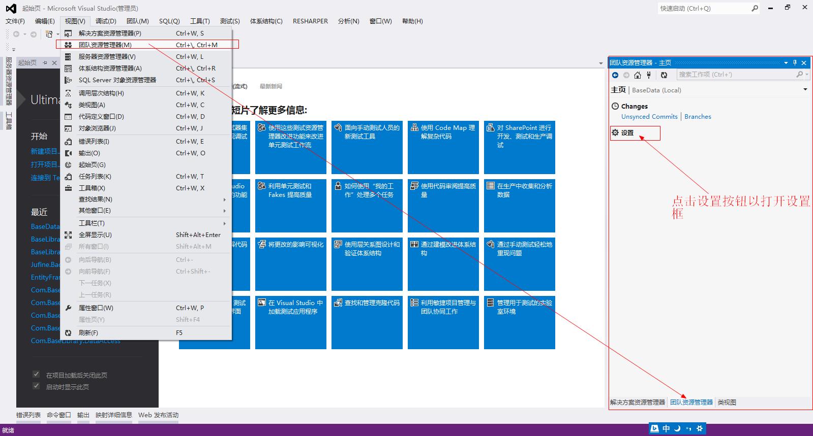
Task: Toggle 启动时显示此页 checkbox
Action: [x=36, y=386]
